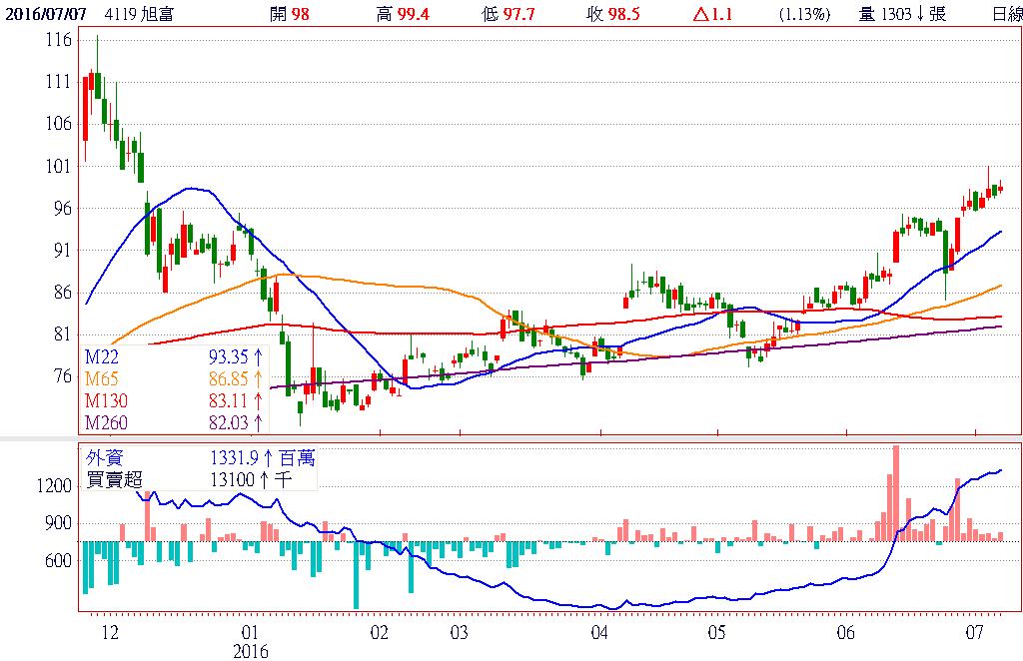Select the M260 moving average legend label
This screenshot has height=661, width=1023.
click(x=105, y=421)
